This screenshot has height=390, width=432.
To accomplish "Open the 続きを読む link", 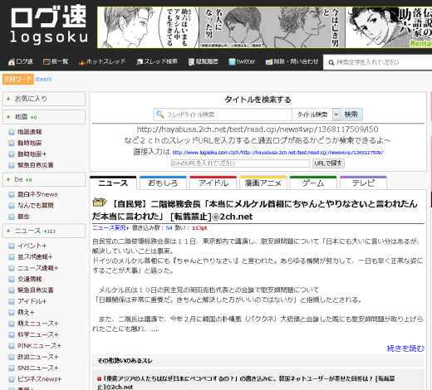I will [405, 349].
